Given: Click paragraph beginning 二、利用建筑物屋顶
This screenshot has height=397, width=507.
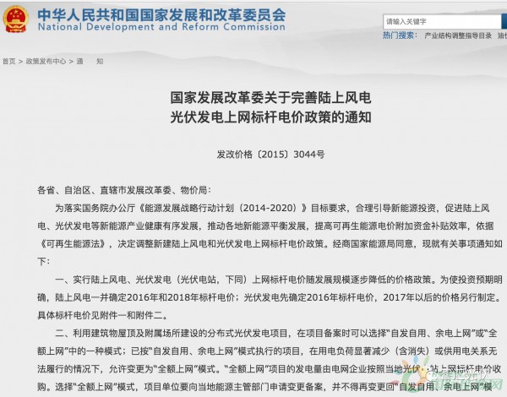Looking at the screenshot, I should [270, 360].
